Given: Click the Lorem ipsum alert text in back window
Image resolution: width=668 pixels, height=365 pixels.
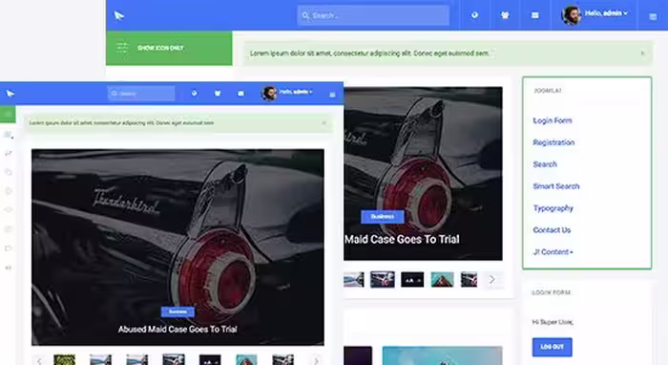Looking at the screenshot, I should coord(369,54).
